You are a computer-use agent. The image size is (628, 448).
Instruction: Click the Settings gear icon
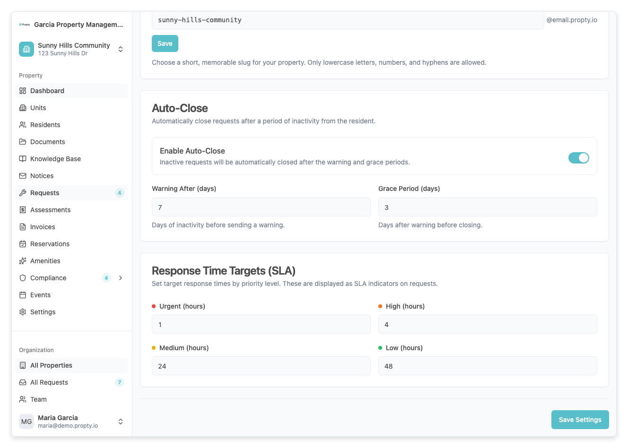(x=23, y=312)
